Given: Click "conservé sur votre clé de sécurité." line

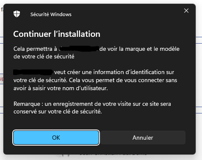Looking at the screenshot, I should 58,112.
